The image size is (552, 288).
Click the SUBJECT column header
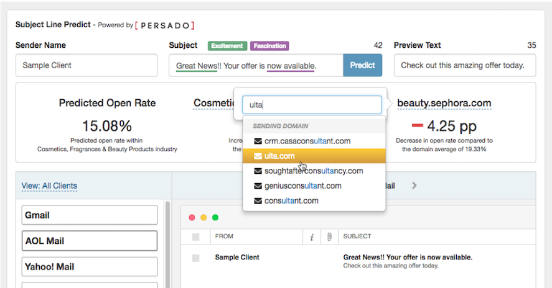click(357, 236)
